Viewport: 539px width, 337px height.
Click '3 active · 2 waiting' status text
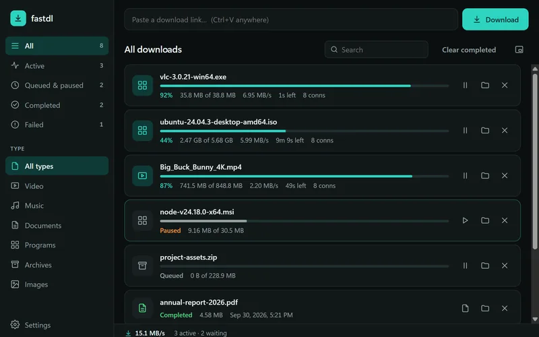pos(200,333)
